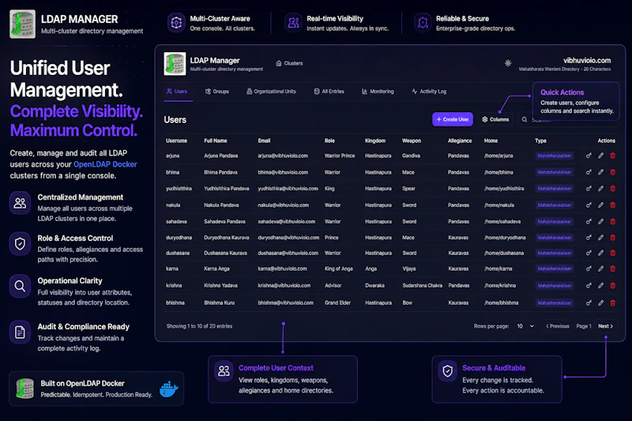The width and height of the screenshot is (632, 421).
Task: Delete the yudhisthira user
Action: (613, 189)
